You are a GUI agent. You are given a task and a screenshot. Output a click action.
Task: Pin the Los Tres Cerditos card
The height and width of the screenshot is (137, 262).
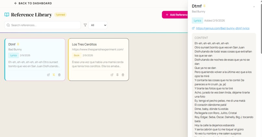pyautogui.click(x=117, y=75)
